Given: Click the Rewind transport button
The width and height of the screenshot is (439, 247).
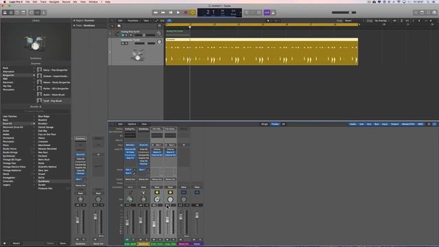Looking at the screenshot, I should point(156,12).
